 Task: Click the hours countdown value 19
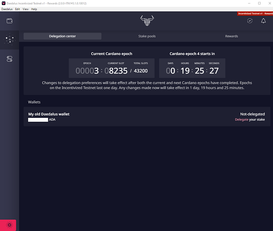[x=185, y=71]
